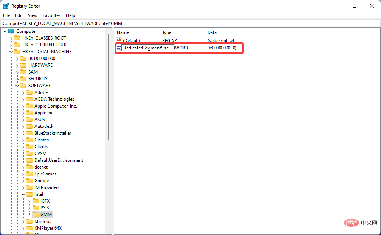Image resolution: width=381 pixels, height=235 pixels.
Task: Collapse the Computer root node
Action: tap(5, 31)
